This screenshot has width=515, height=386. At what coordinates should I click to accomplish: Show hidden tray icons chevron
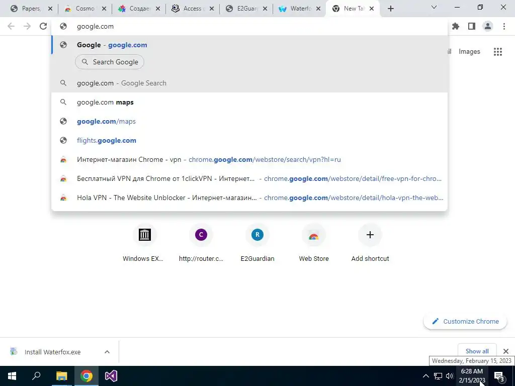425,376
